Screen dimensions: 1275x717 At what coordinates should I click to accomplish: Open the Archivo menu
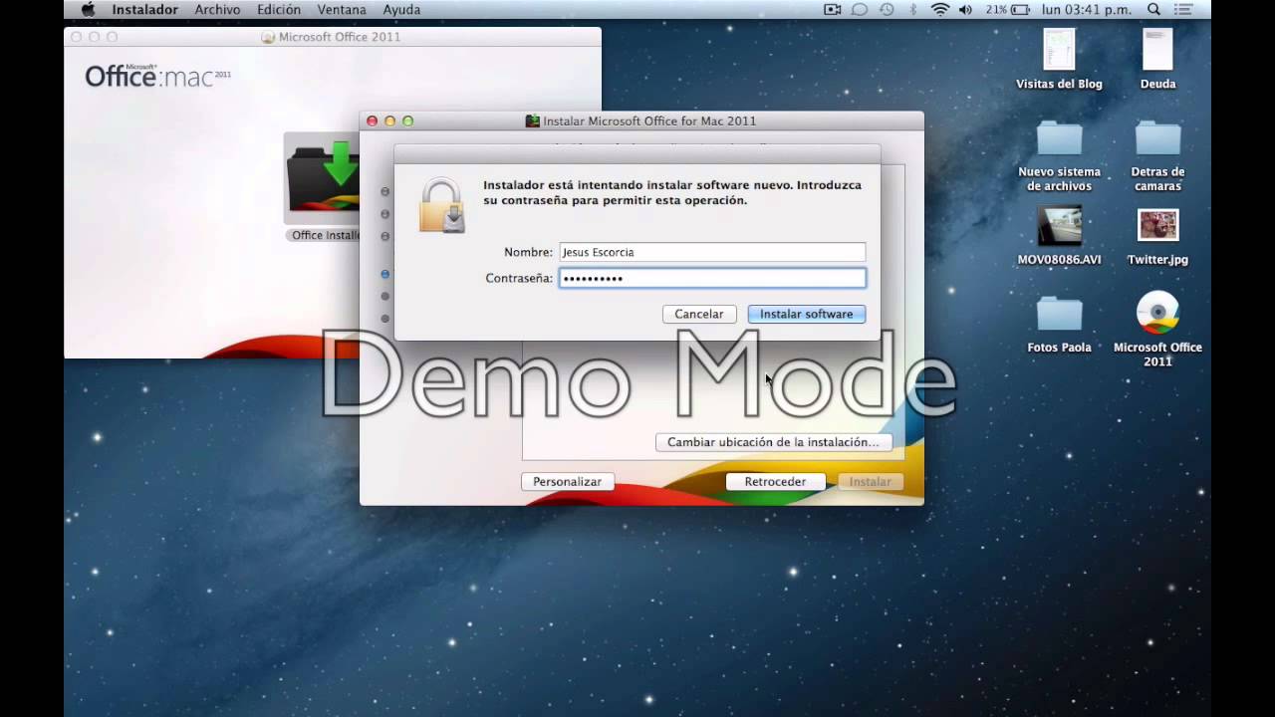(x=217, y=9)
